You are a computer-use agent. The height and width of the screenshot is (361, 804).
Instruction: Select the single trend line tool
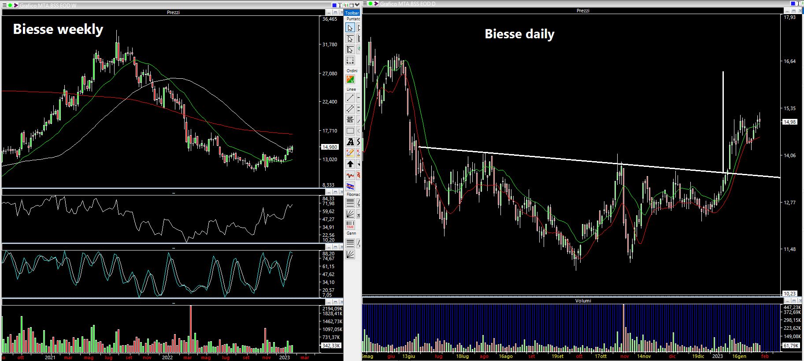click(350, 98)
